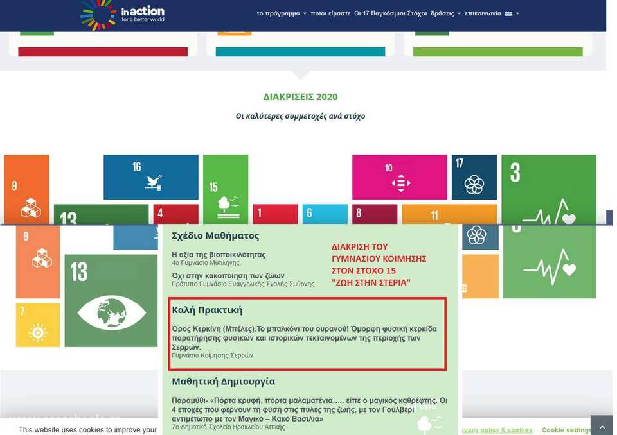Select the large goal 13 eye-globe tile
Viewport: 617px width, 435px height.
click(111, 301)
